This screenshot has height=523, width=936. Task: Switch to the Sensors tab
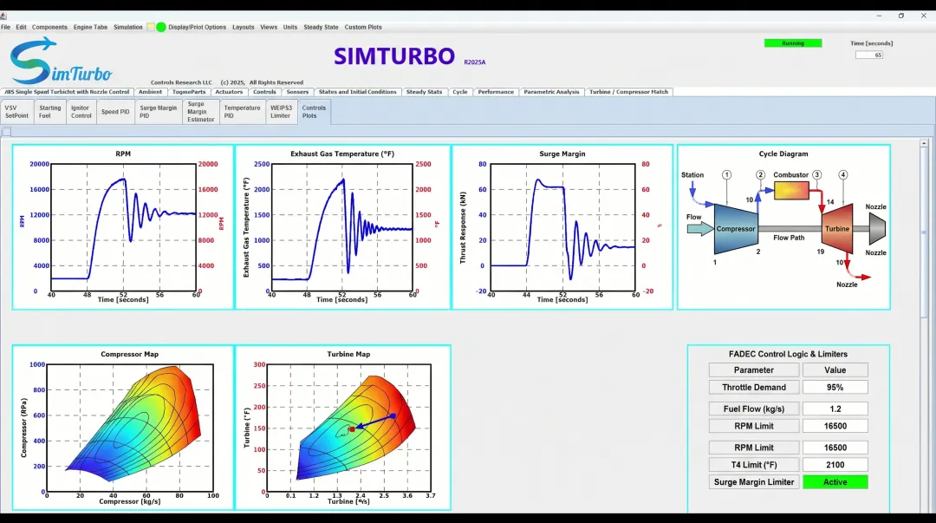[297, 92]
